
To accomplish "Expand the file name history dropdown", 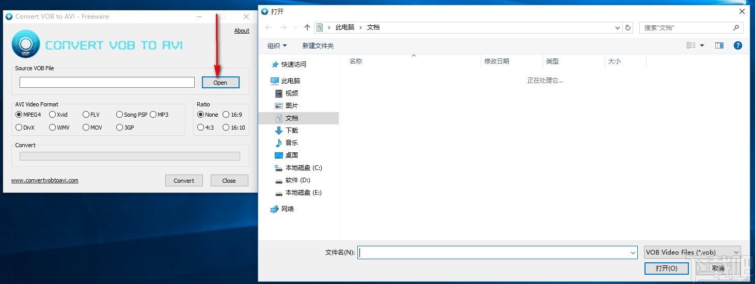I will pyautogui.click(x=633, y=253).
